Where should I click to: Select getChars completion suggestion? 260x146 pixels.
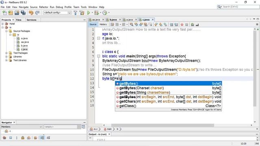click(168, 101)
